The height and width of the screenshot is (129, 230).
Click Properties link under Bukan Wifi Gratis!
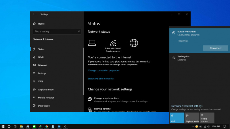[x=183, y=41]
